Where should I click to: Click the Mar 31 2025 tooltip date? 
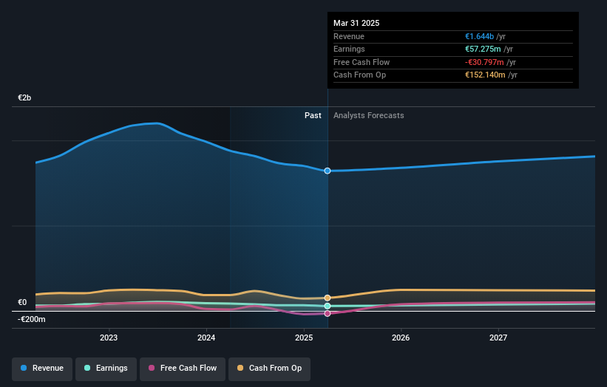[356, 23]
